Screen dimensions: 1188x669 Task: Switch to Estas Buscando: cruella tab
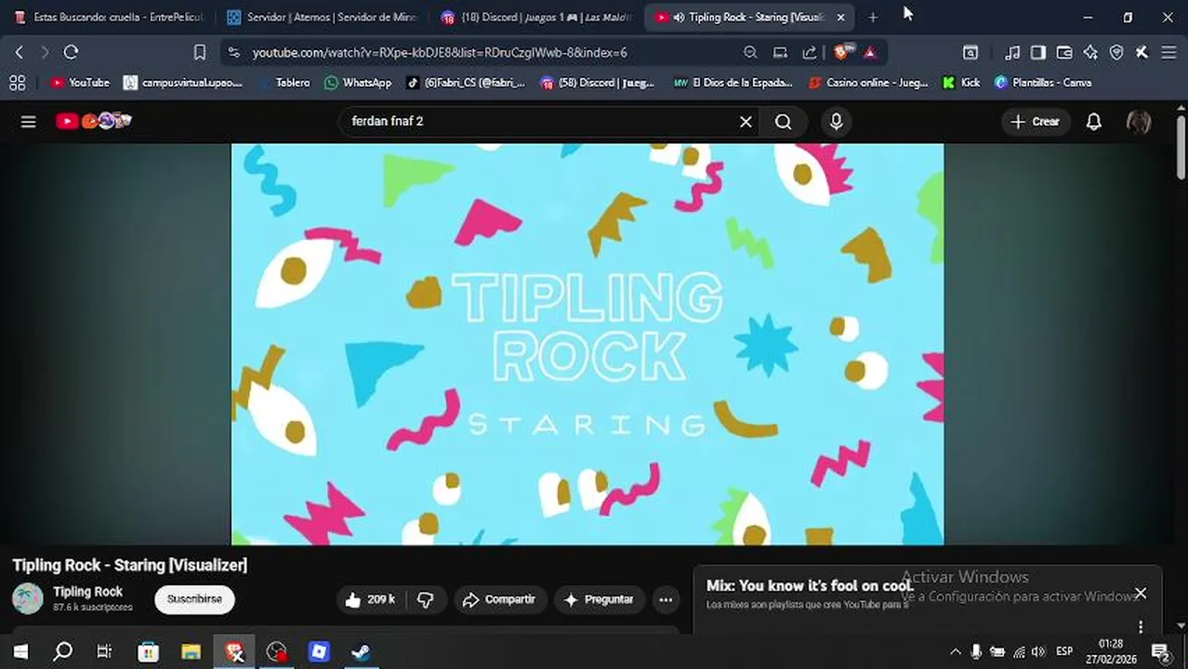[109, 17]
